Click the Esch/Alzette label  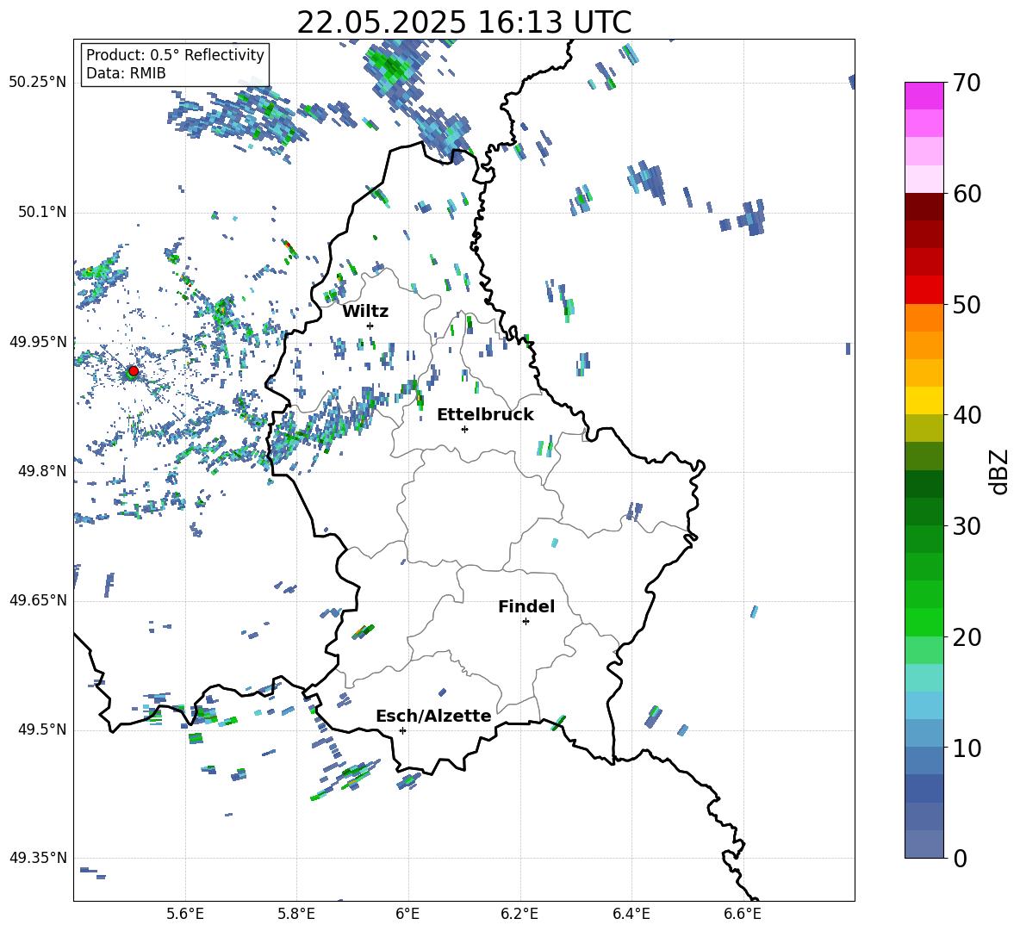(434, 717)
